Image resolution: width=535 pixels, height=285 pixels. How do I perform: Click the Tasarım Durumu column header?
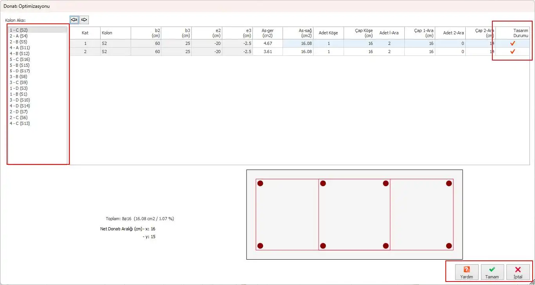[513, 33]
